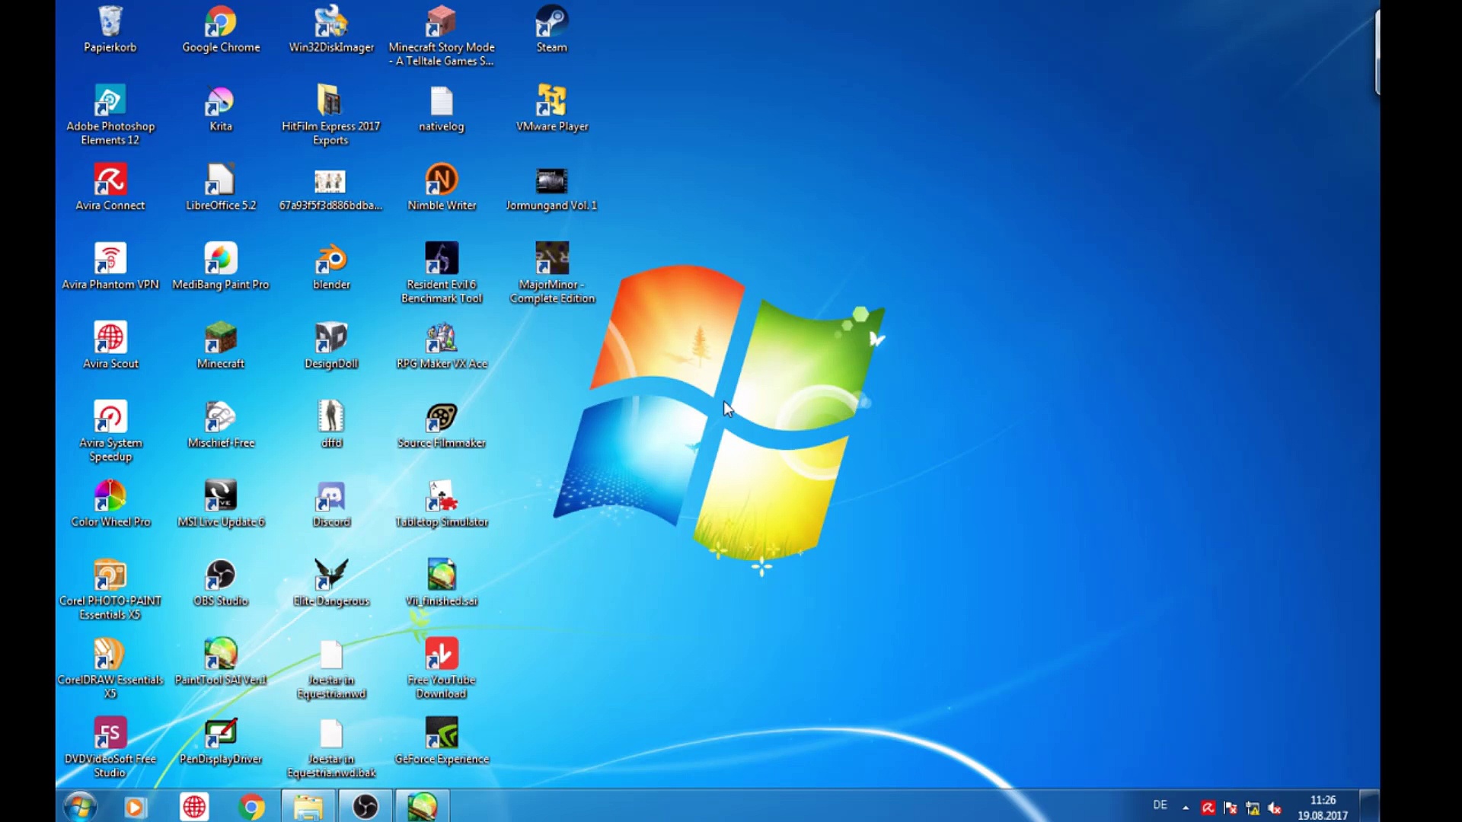Image resolution: width=1462 pixels, height=822 pixels.
Task: Click the DE language indicator
Action: (x=1160, y=805)
